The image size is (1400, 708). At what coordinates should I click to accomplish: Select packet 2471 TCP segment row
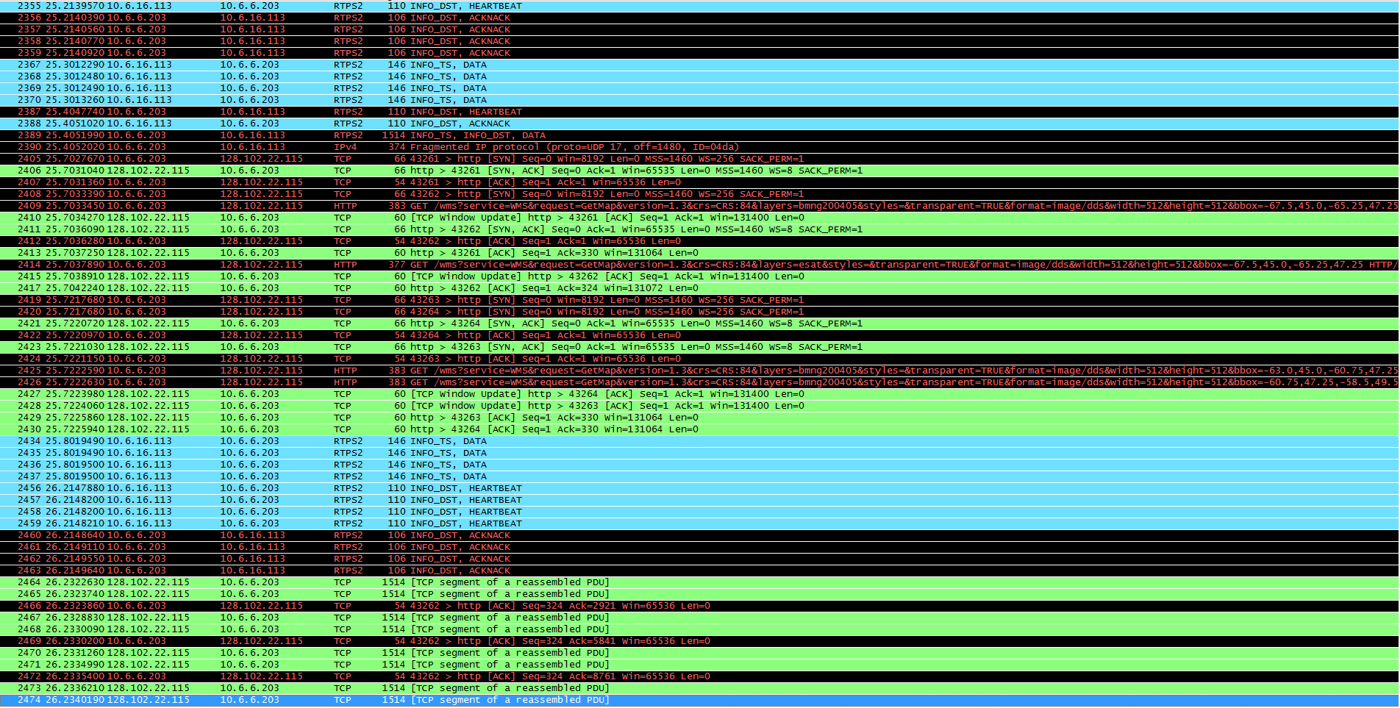[700, 665]
